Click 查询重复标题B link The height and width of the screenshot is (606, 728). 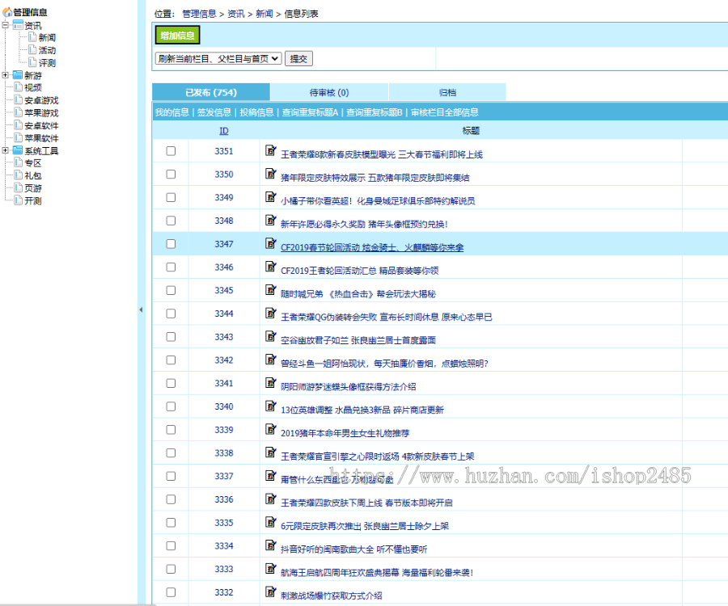[x=375, y=112]
